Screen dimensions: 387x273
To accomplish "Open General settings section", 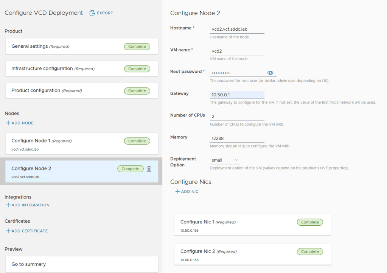I will coord(81,46).
